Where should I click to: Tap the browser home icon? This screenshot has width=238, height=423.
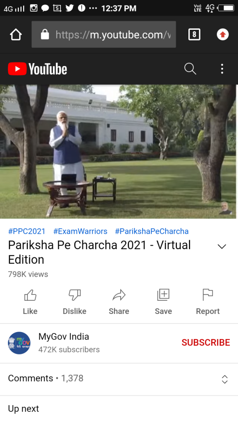[16, 35]
